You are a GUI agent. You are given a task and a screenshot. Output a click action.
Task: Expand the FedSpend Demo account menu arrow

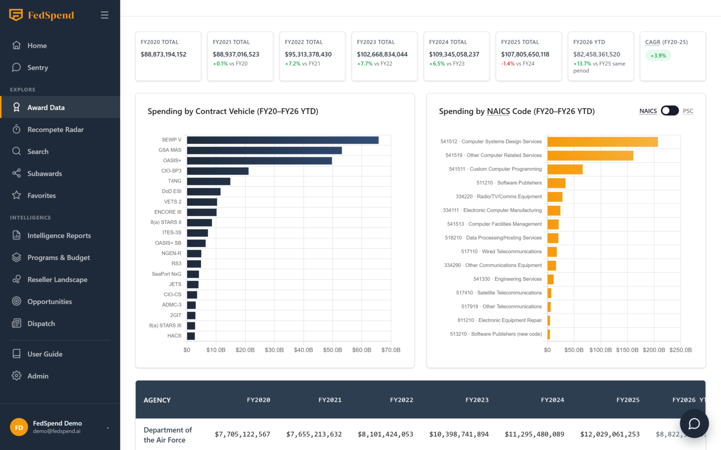pos(107,427)
